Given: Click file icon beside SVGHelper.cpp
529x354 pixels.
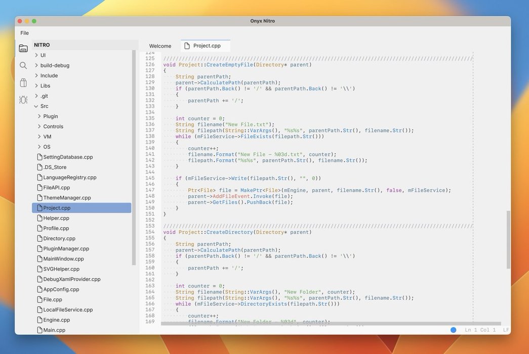Looking at the screenshot, I should pyautogui.click(x=39, y=269).
